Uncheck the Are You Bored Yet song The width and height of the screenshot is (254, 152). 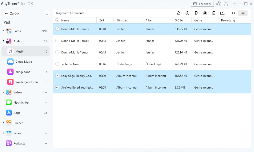(57, 87)
